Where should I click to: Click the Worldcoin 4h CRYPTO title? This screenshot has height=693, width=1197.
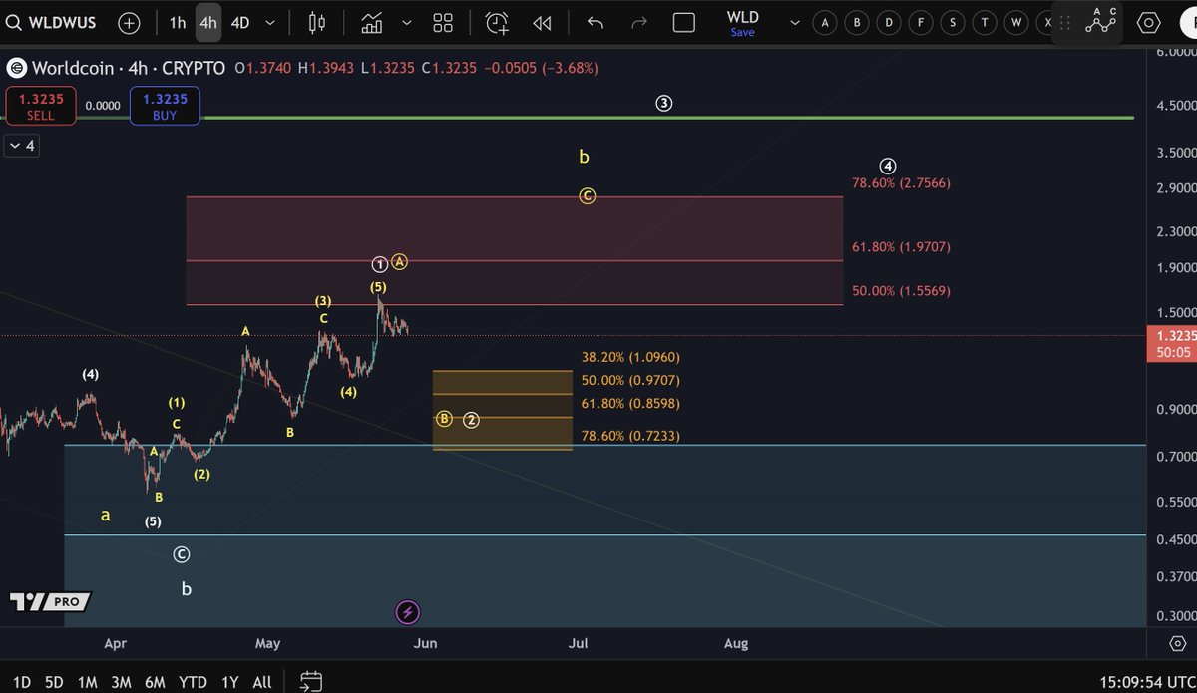click(130, 68)
